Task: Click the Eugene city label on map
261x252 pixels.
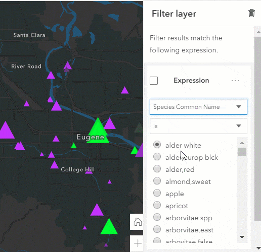Action: pos(90,137)
